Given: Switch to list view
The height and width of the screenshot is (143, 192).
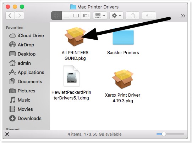Looking at the screenshot, I should [66, 16].
